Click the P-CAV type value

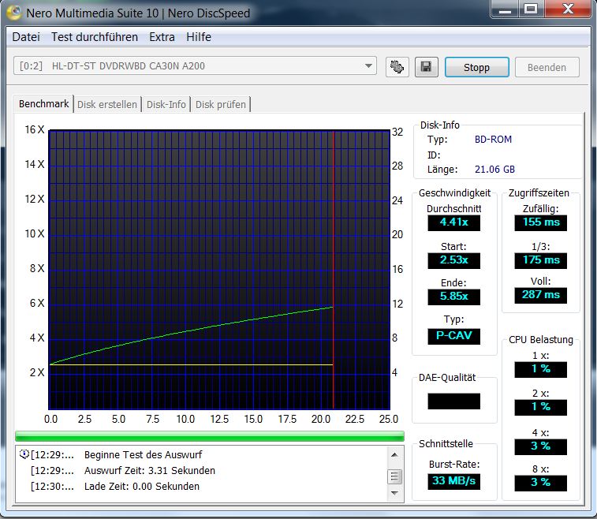[453, 336]
